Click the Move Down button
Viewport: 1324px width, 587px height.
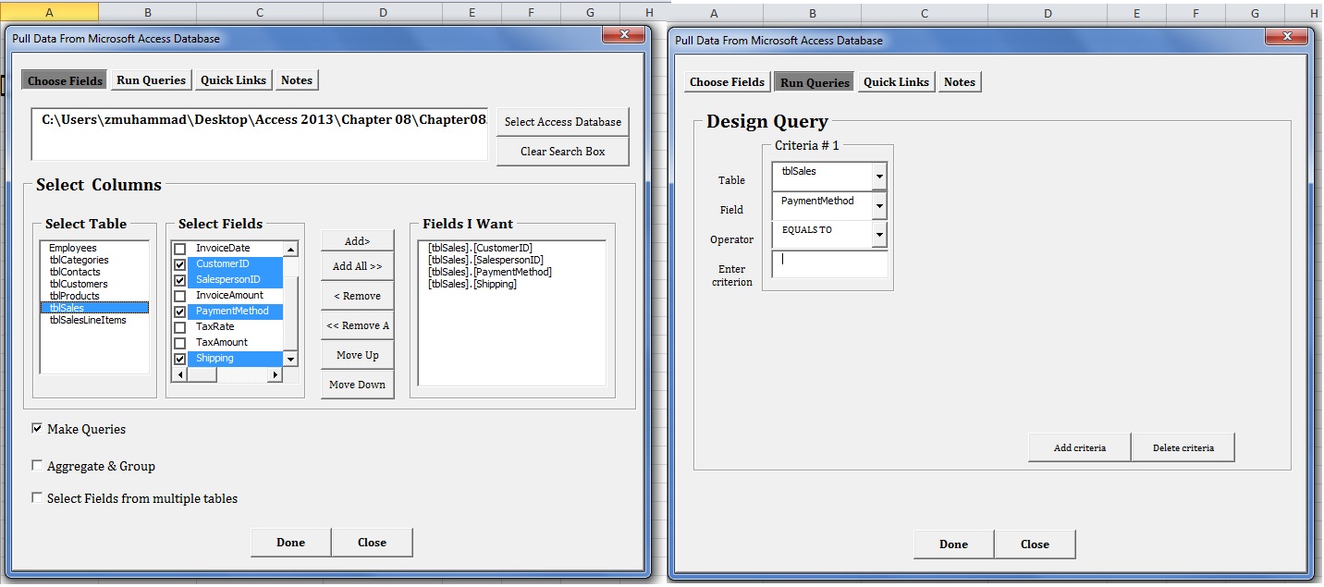pos(358,385)
